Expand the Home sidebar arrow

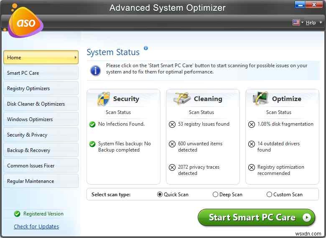click(76, 58)
